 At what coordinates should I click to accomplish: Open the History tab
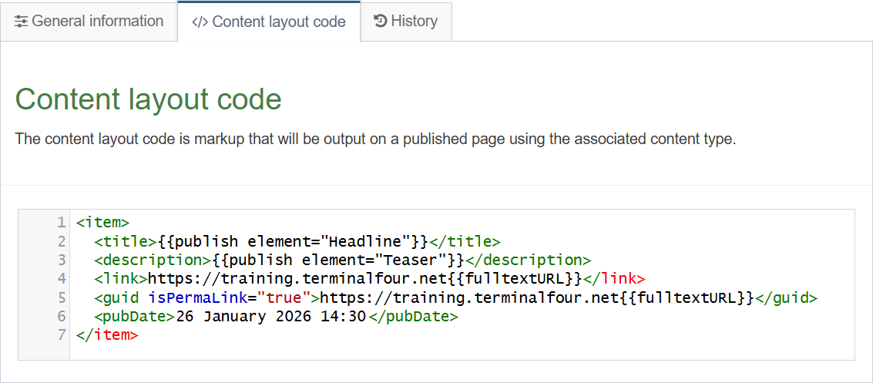(x=406, y=22)
